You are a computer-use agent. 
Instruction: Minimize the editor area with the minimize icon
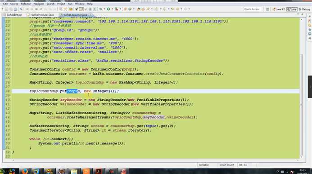pyautogui.click(x=298, y=14)
